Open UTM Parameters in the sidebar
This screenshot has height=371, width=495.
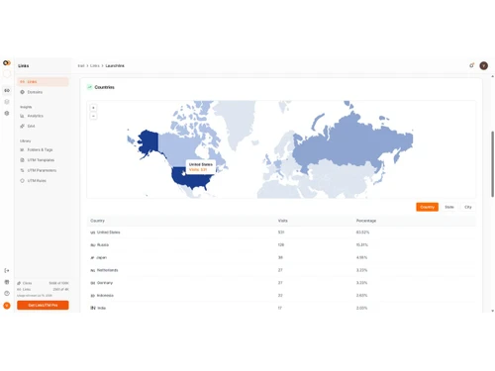click(x=43, y=170)
